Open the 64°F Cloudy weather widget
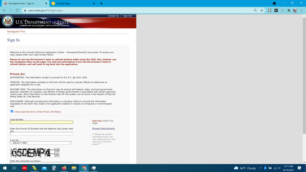Image resolution: width=306 pixels, height=172 pixels. tap(245, 168)
